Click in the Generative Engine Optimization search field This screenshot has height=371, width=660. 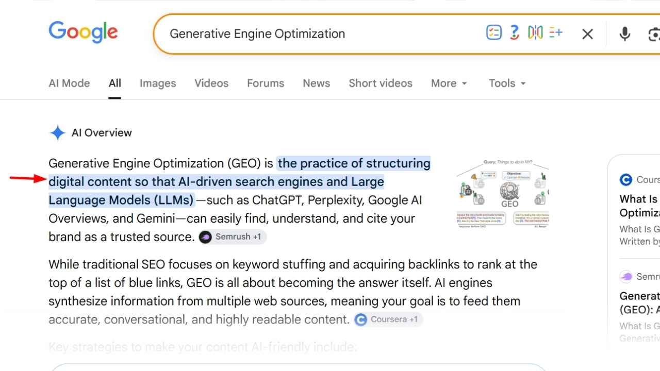point(320,34)
